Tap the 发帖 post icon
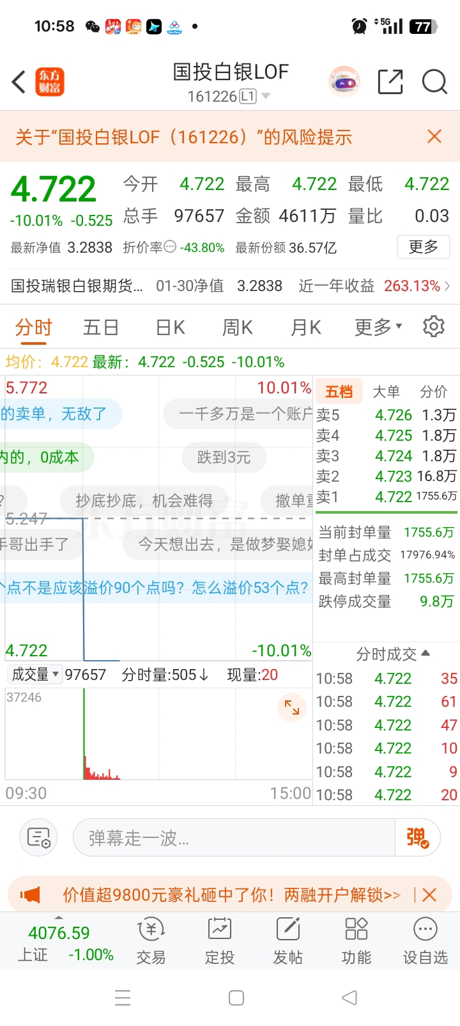Screen dimensions: 460x1026 click(288, 941)
